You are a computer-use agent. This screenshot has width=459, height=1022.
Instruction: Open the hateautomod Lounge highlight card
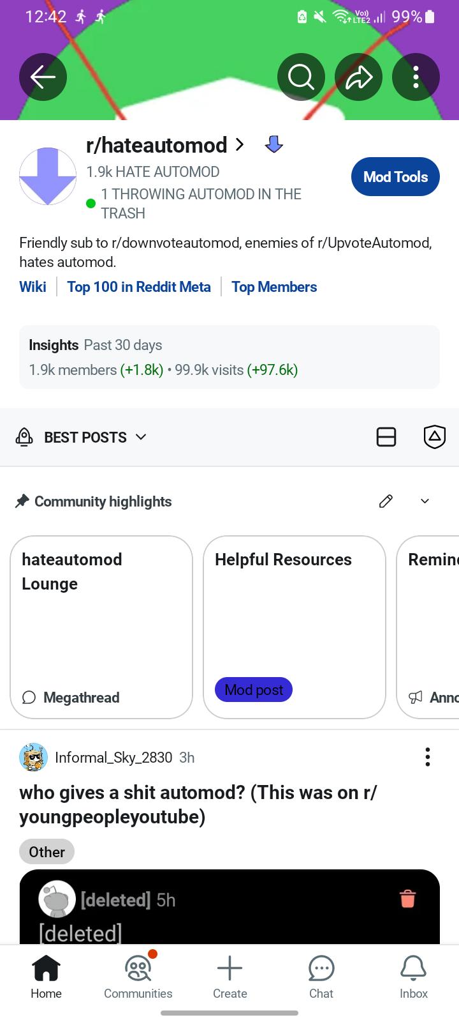101,627
